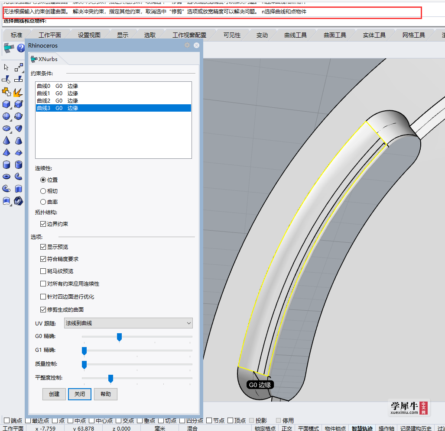Screen dimensions: 445x431
Task: Select constraint row 曲线2 G0 边缘
Action: (113, 100)
